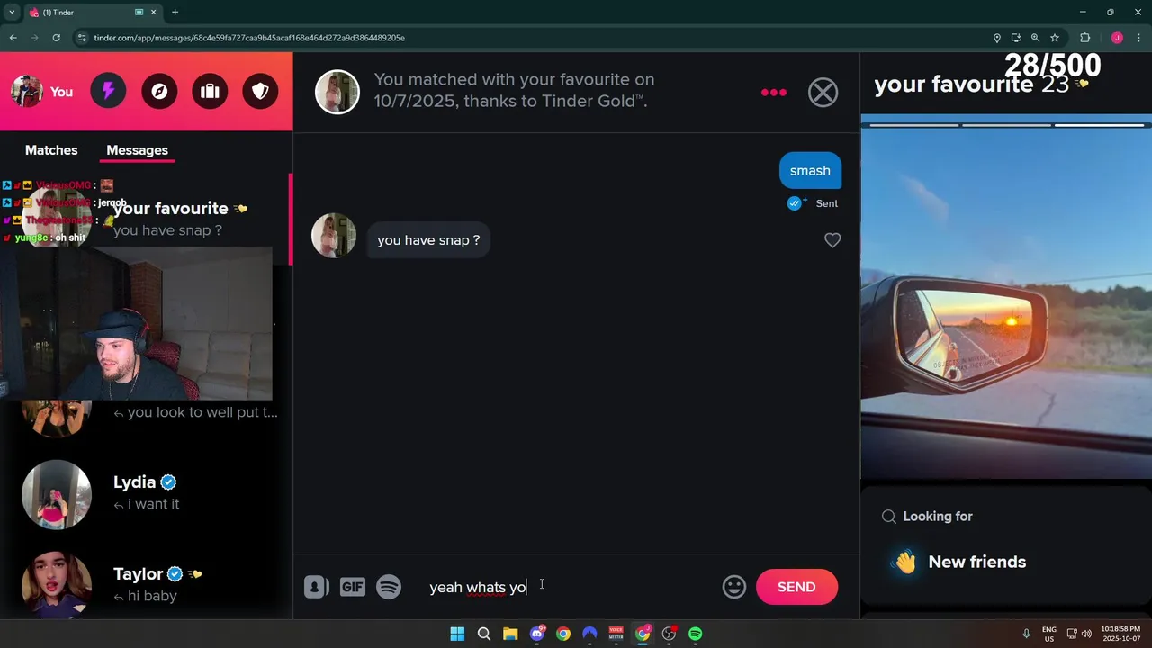Screen dimensions: 1152x648
Task: Open the Tinder Boost lightning icon
Action: [x=108, y=91]
